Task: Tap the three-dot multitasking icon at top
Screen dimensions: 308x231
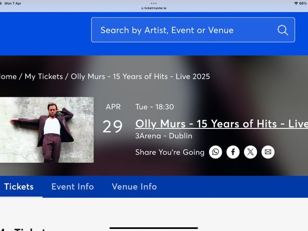Action: pyautogui.click(x=154, y=3)
